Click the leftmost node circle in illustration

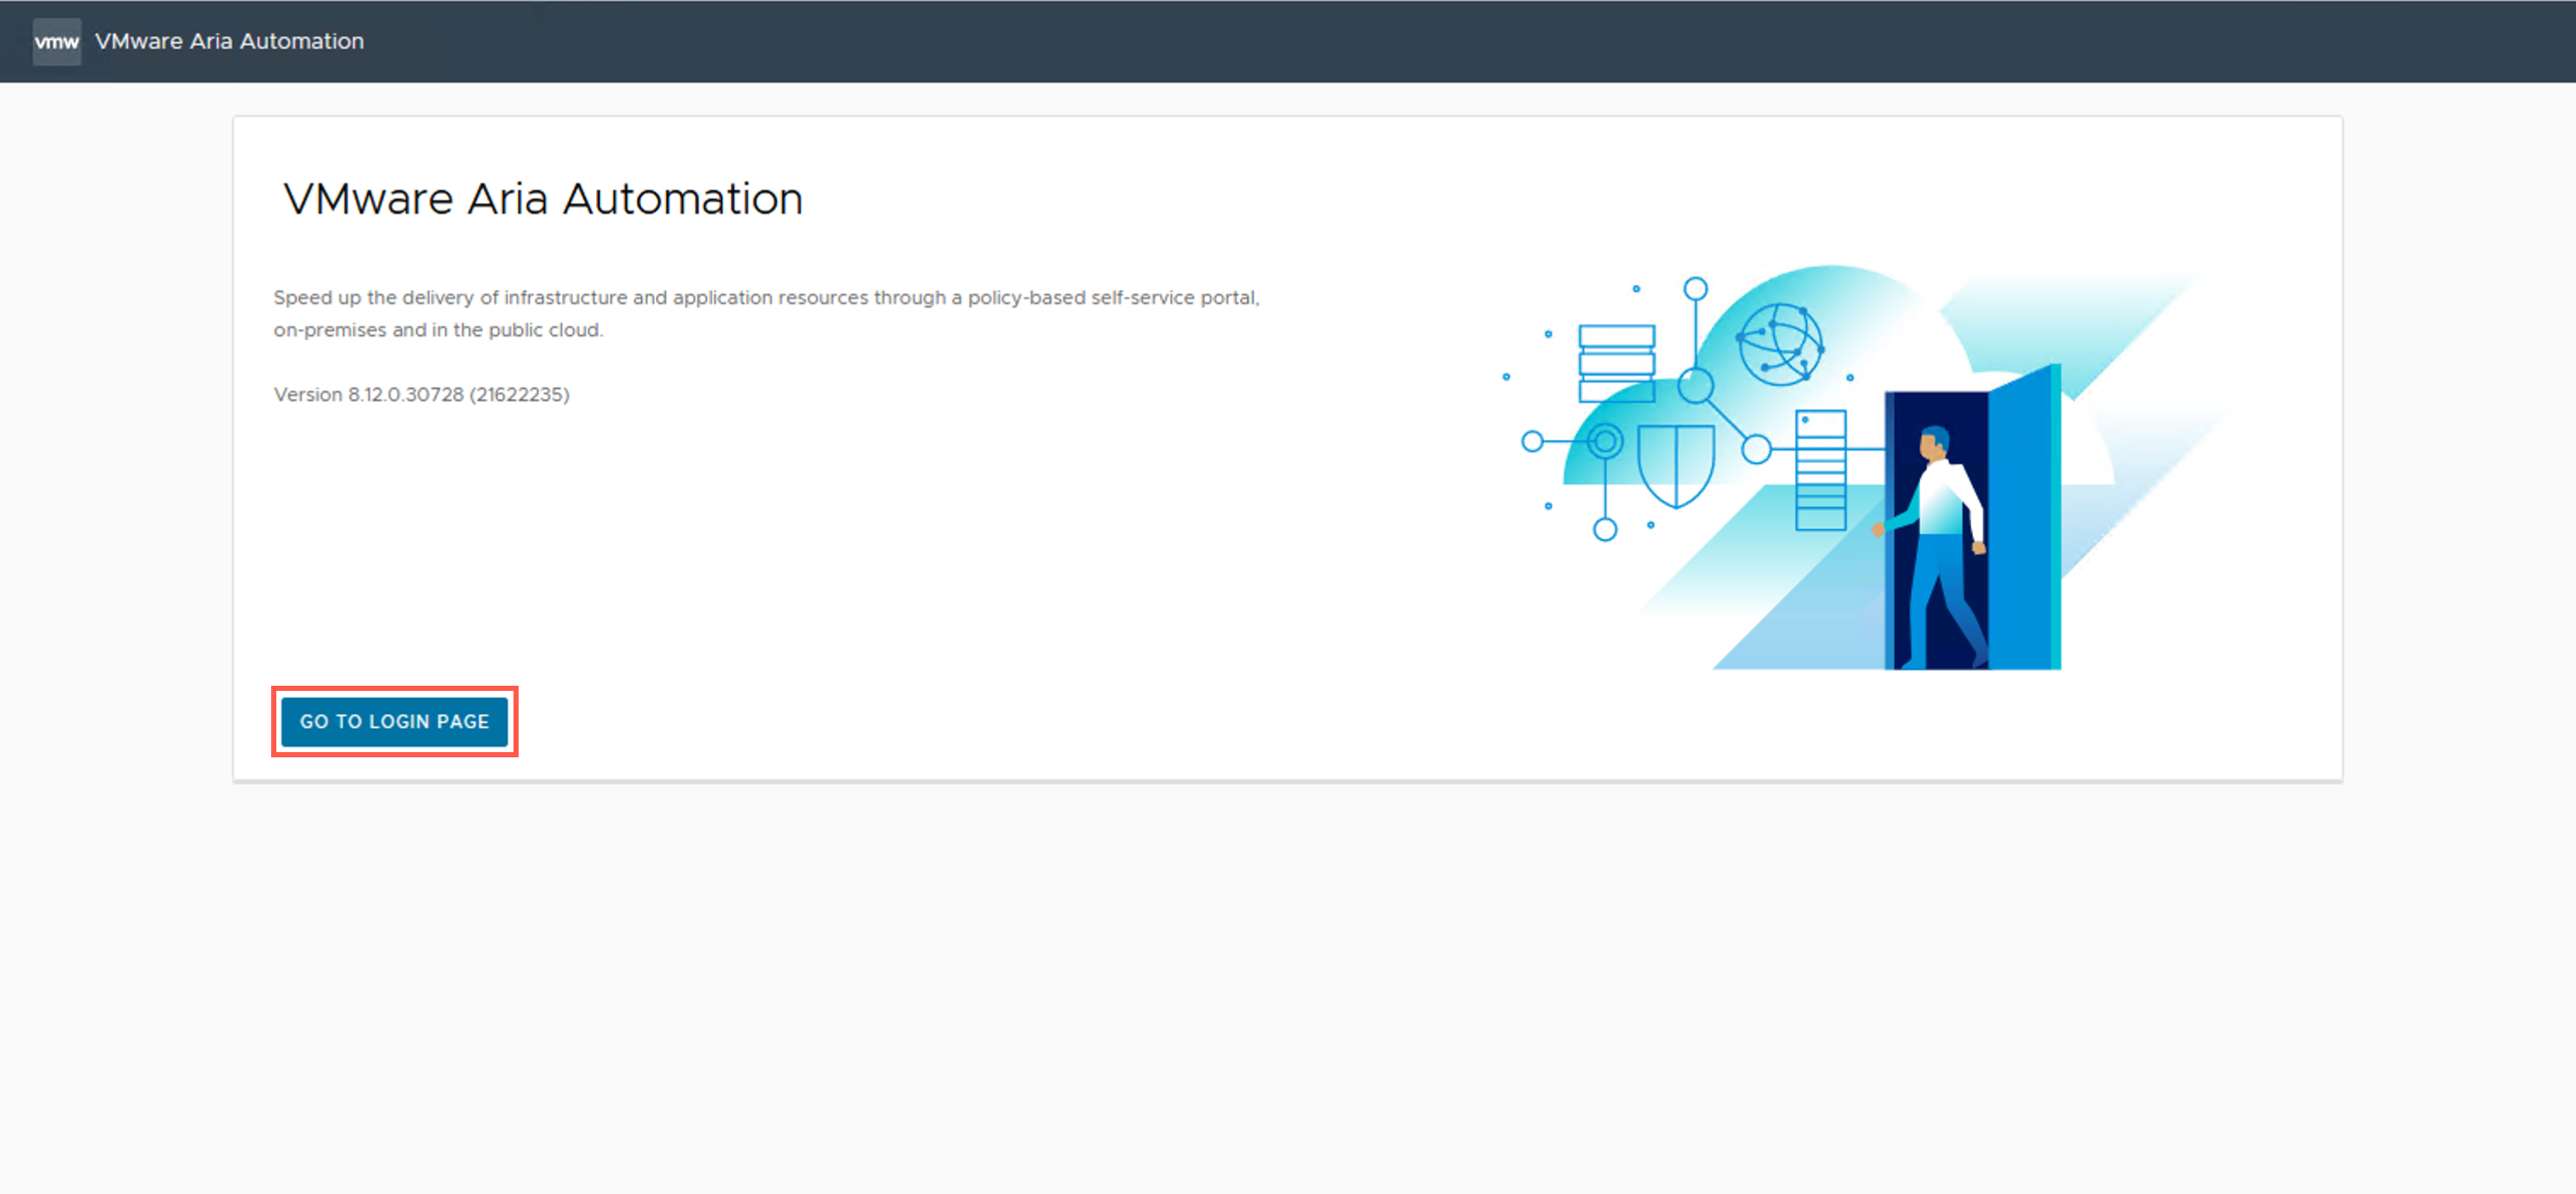pyautogui.click(x=1531, y=441)
